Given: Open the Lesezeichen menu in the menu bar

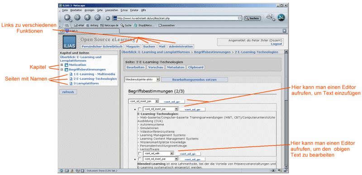Looking at the screenshot, I should tap(111, 10).
